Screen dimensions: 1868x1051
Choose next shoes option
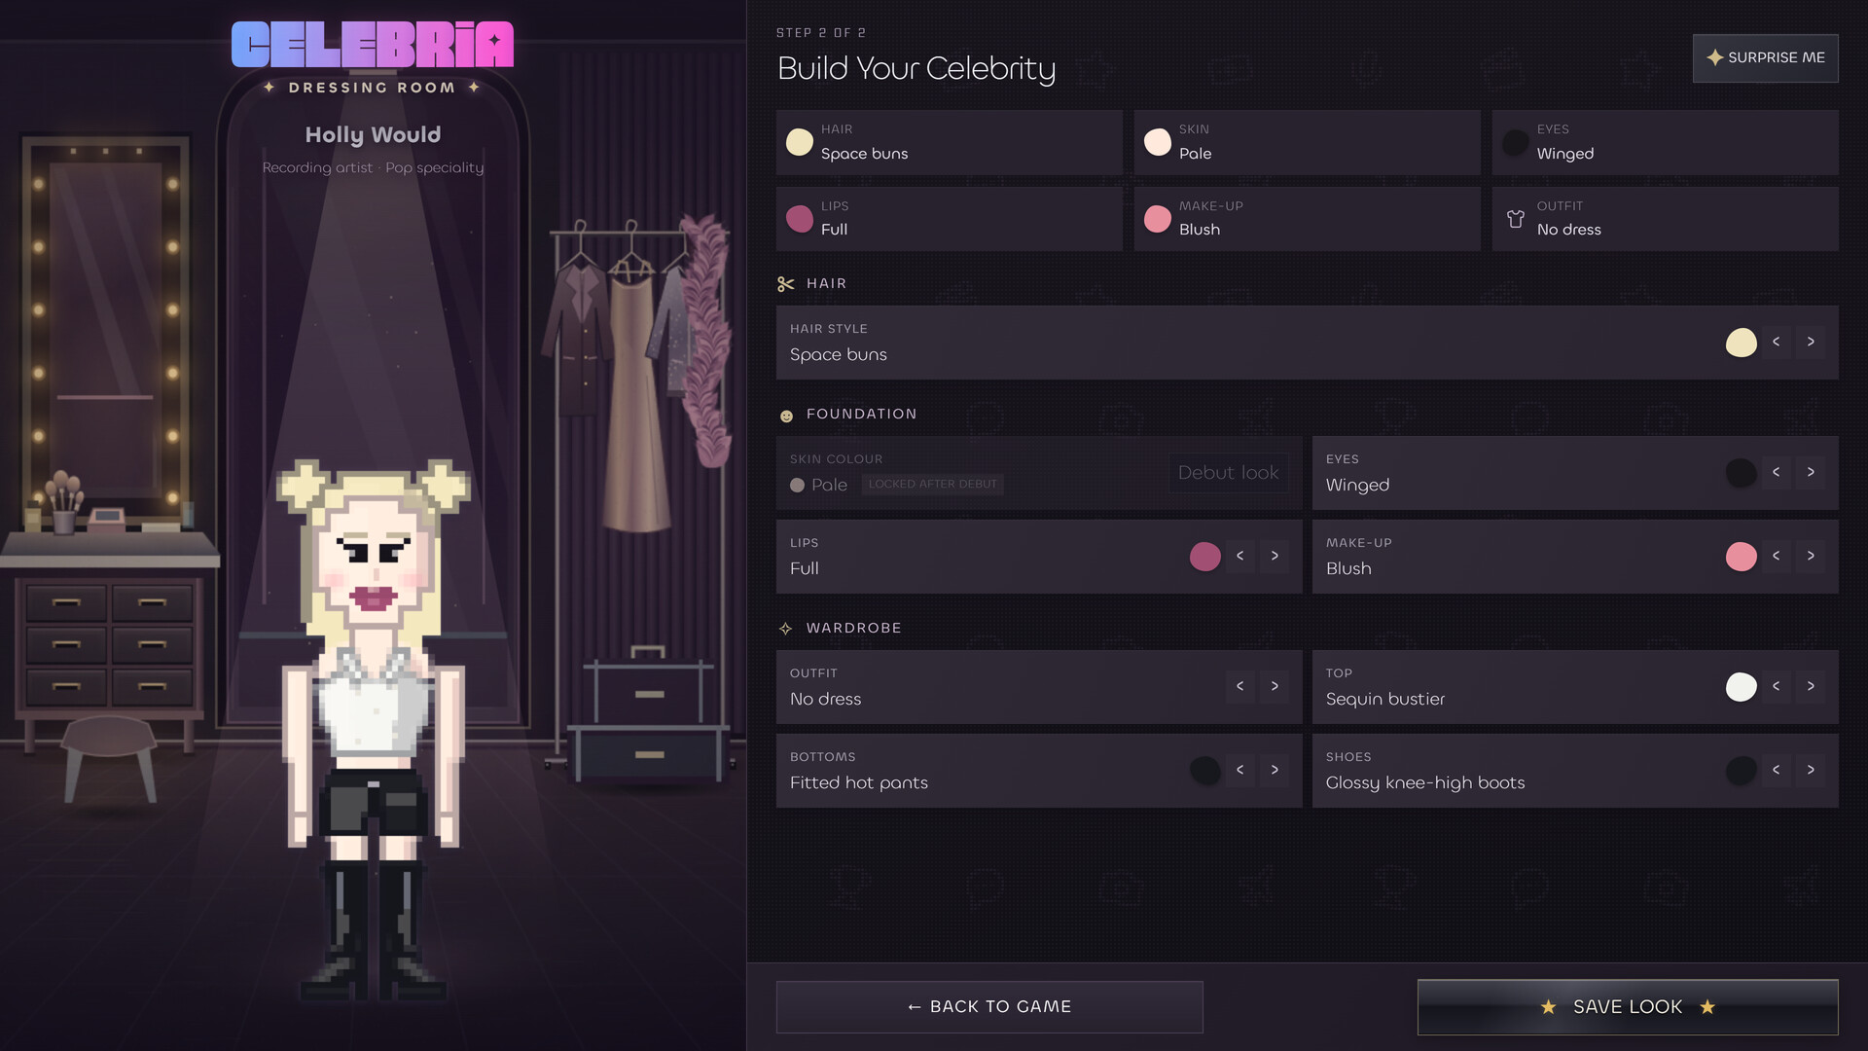[x=1811, y=770]
